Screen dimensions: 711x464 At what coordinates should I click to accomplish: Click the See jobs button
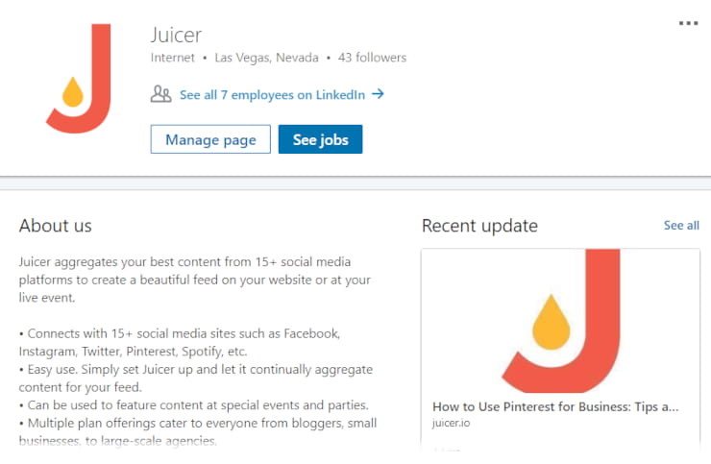point(320,139)
